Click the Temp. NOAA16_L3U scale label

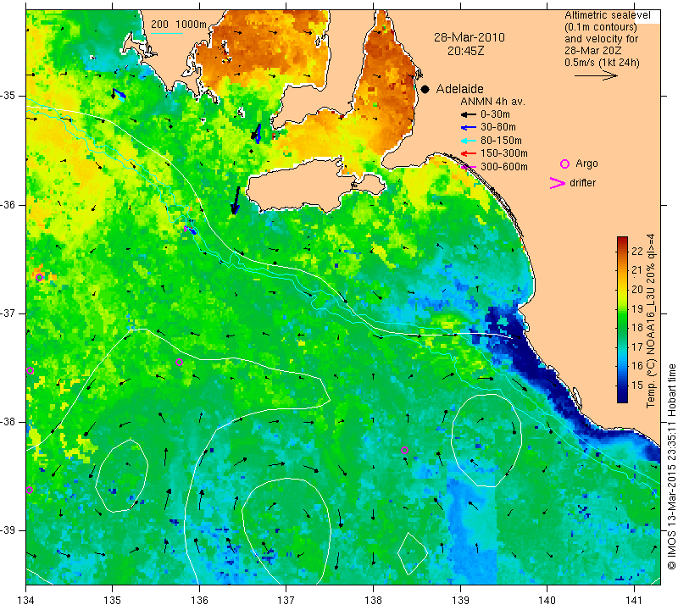coord(650,321)
